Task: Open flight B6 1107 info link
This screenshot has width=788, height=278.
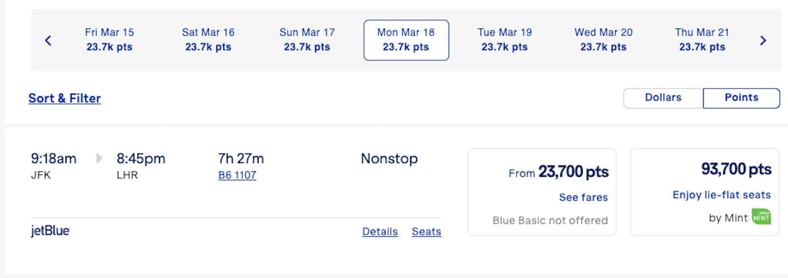Action: click(x=237, y=175)
